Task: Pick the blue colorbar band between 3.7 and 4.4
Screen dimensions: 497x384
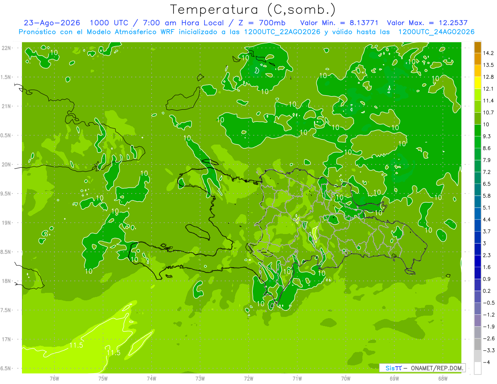Action: pyautogui.click(x=478, y=225)
